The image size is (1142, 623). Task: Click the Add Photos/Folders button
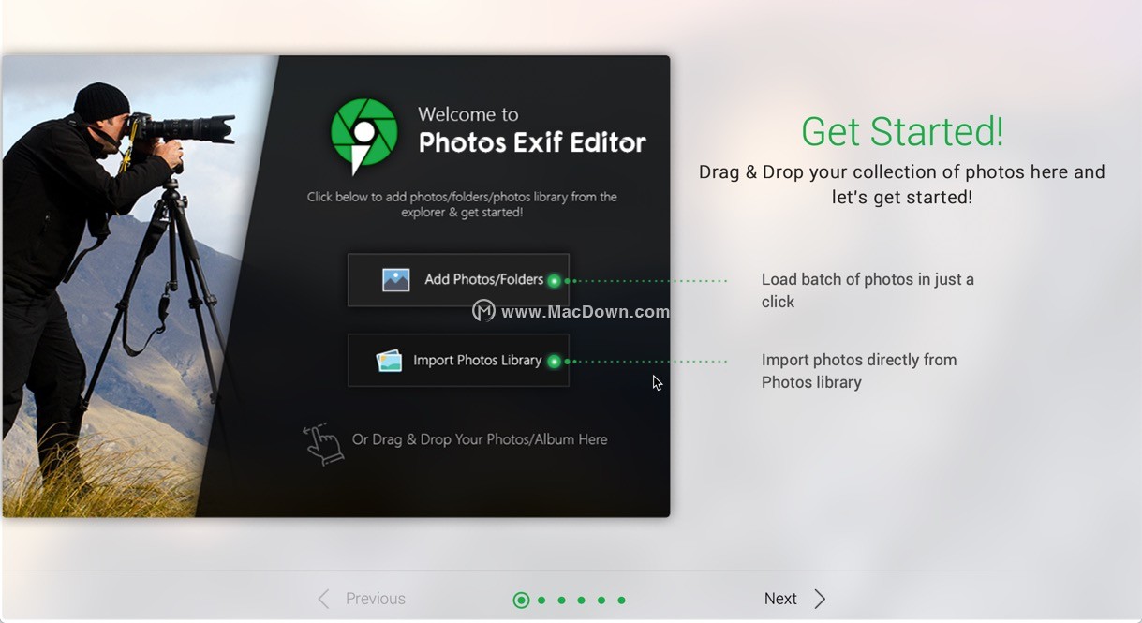[x=458, y=279]
